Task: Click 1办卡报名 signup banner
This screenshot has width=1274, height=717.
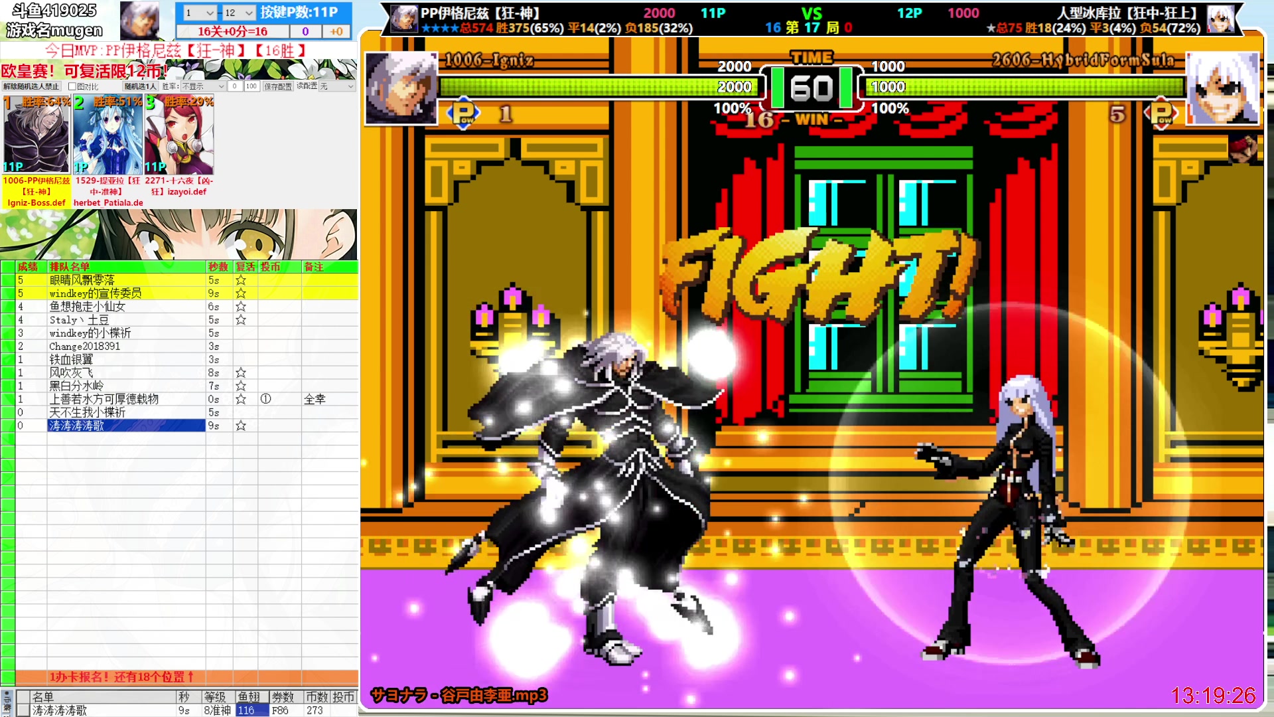Action: 121,677
